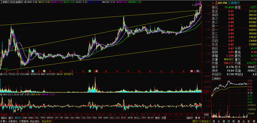Switch to the KDJ indicator
257x123 pixels.
click(x=112, y=118)
